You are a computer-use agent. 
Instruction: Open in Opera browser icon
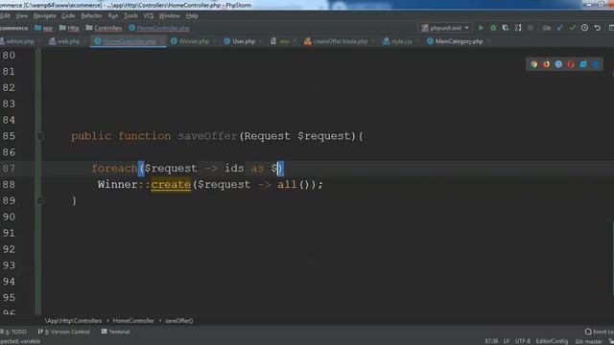pos(571,64)
